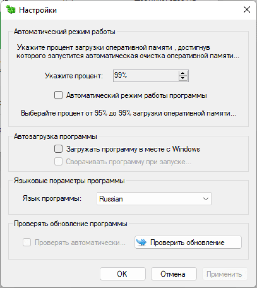Click the blue arrow icon on update button
Screen dimensions: 257x288
coord(141,243)
